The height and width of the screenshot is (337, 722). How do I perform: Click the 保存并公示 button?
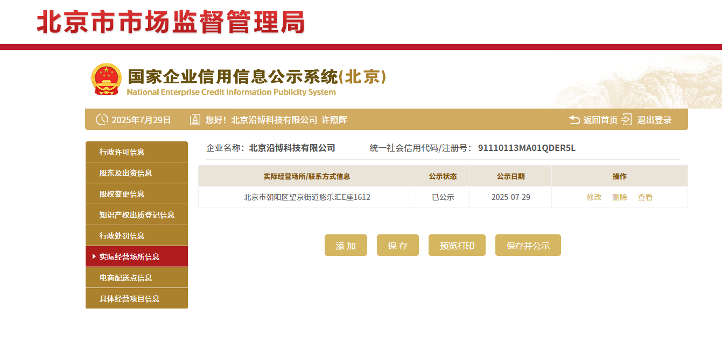point(528,245)
